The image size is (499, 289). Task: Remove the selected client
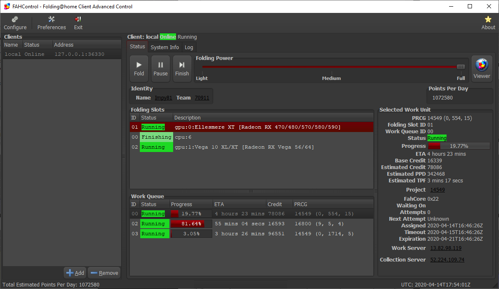click(x=104, y=273)
